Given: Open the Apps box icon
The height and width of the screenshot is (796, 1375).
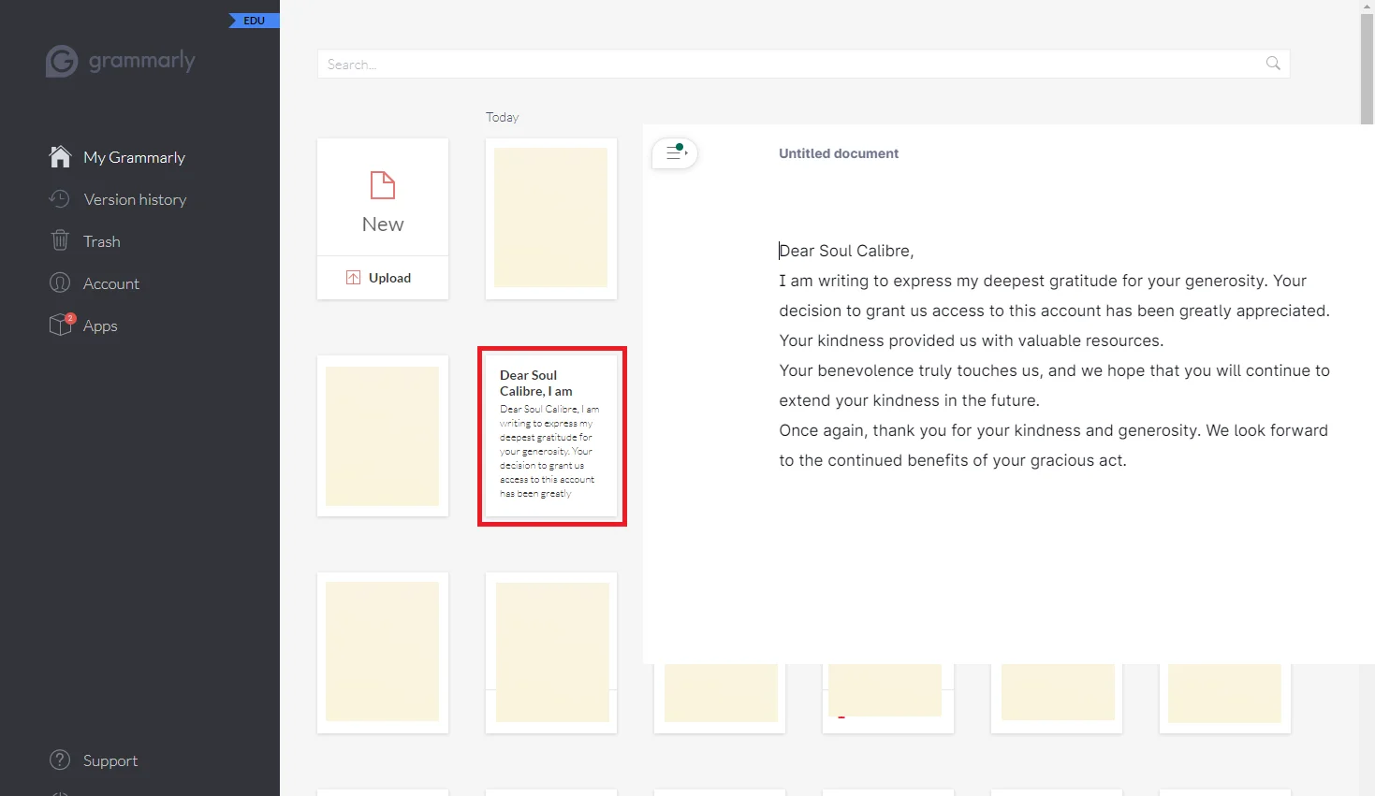Looking at the screenshot, I should point(60,325).
